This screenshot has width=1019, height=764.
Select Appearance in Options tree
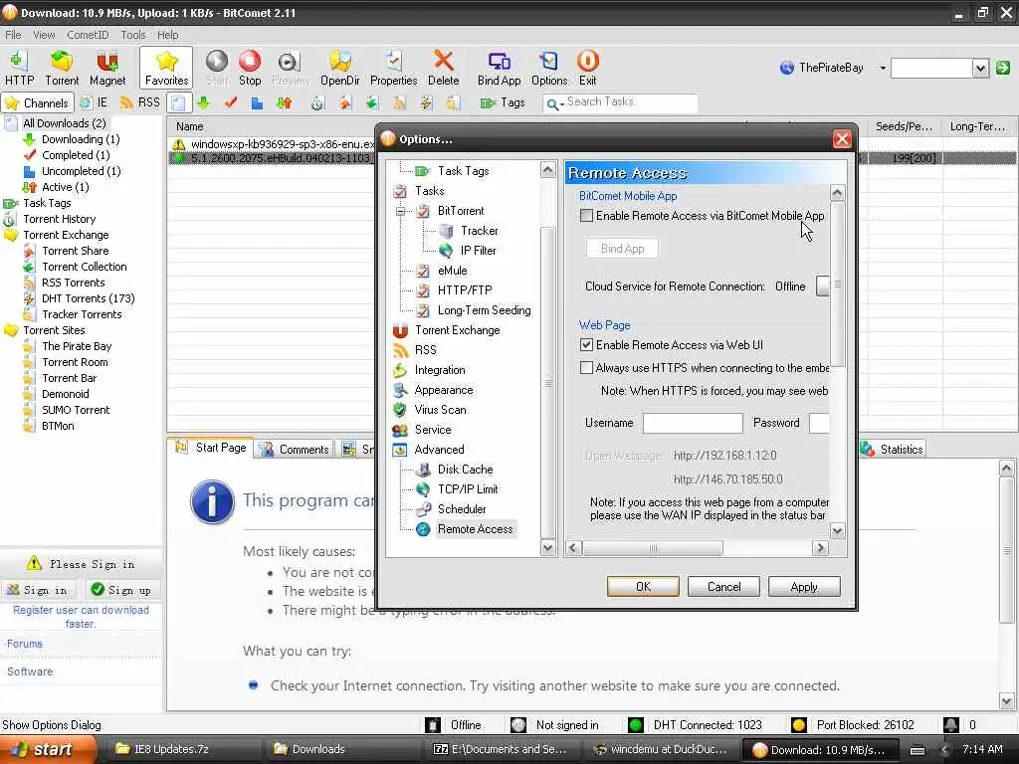coord(443,390)
